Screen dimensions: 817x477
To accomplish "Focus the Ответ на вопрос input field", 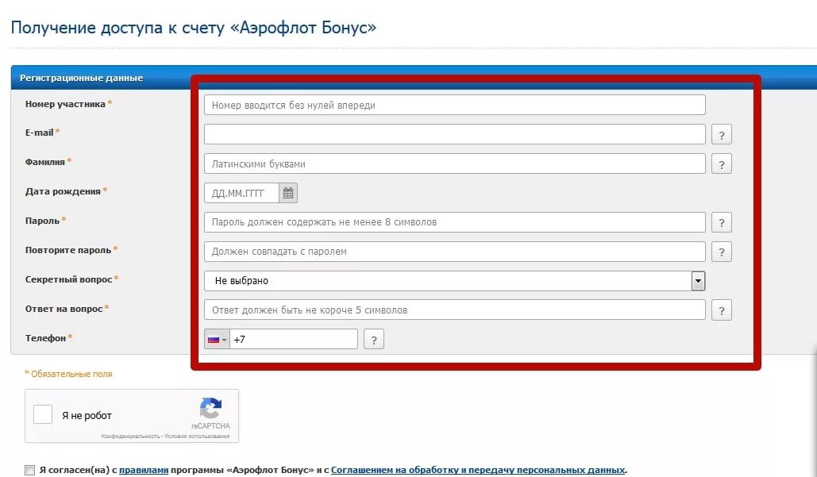I will pos(454,310).
